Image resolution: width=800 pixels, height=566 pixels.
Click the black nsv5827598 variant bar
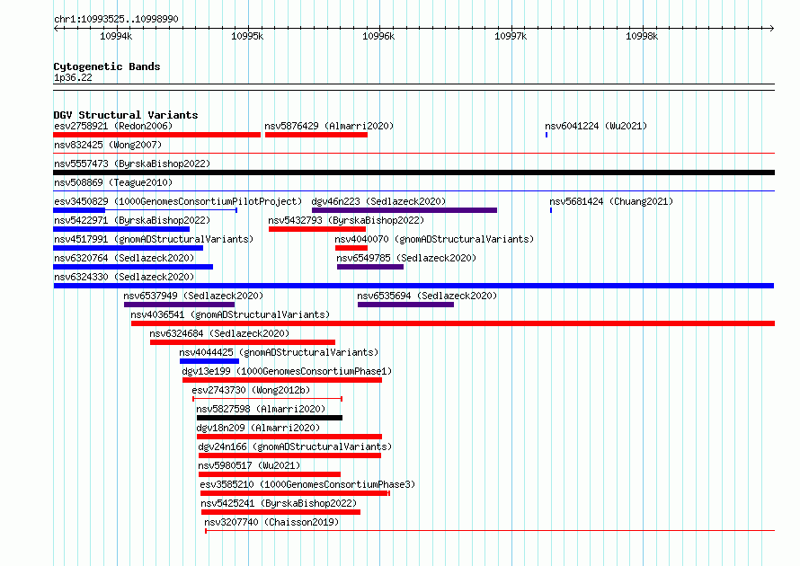[x=270, y=418]
